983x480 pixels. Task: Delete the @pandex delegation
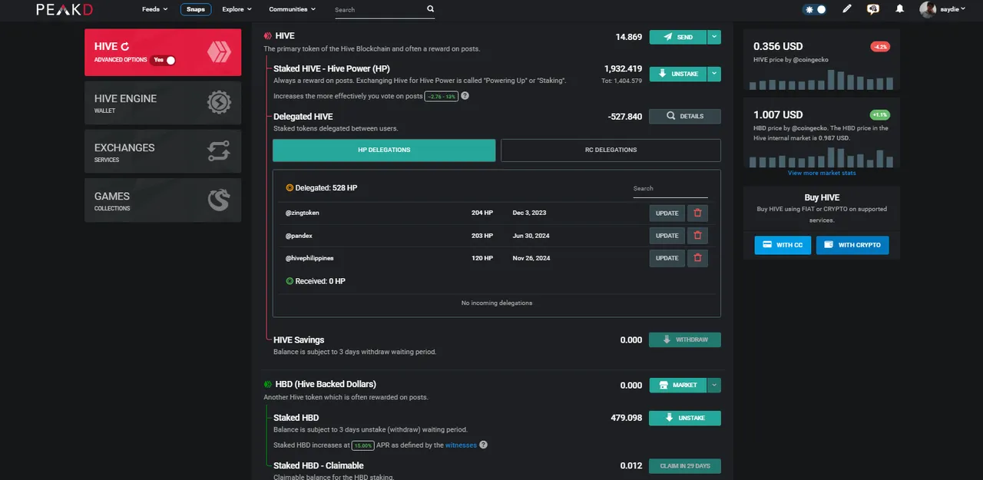tap(697, 236)
